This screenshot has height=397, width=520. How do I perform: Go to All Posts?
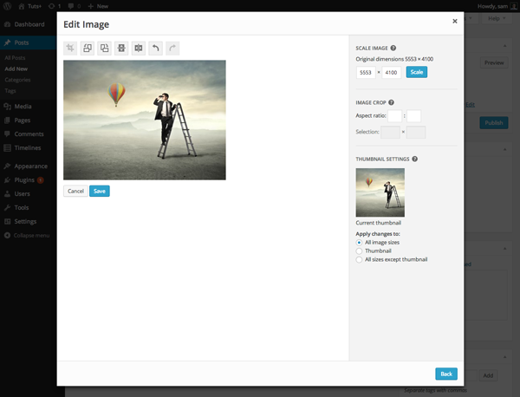click(15, 58)
